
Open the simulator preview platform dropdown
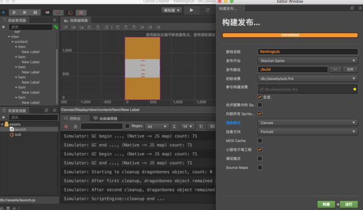171,10
